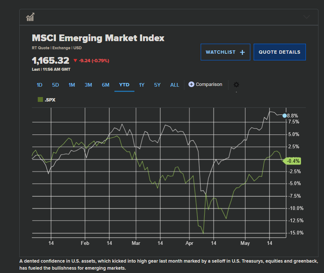
Task: Open chart settings gear icon
Action: (236, 85)
